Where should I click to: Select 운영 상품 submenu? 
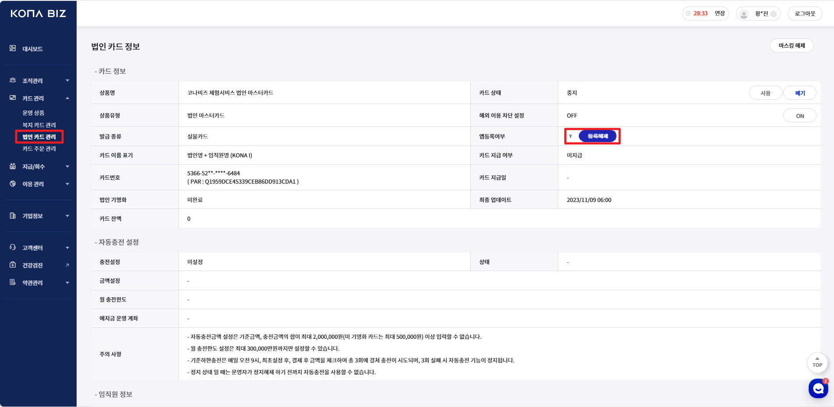(x=33, y=113)
